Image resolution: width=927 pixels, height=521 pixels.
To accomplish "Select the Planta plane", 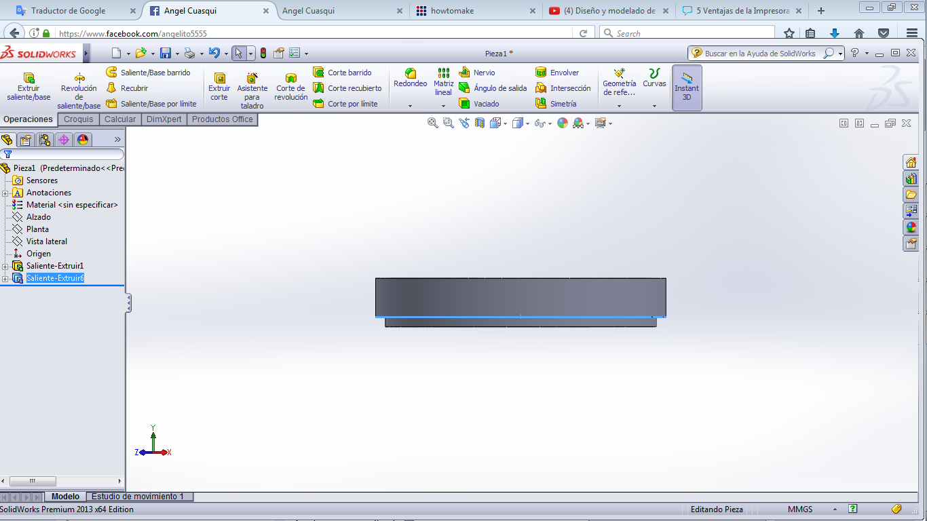I will coord(37,229).
